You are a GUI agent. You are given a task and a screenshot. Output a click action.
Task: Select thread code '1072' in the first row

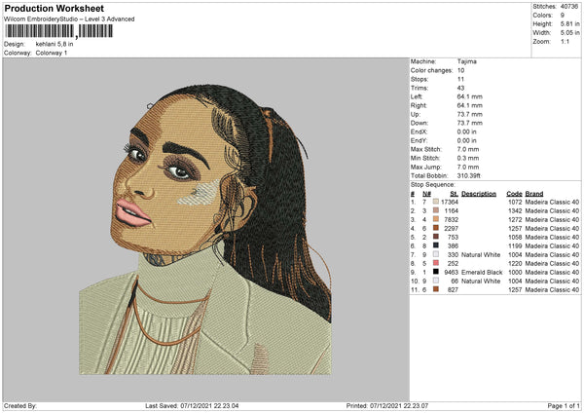(515, 202)
